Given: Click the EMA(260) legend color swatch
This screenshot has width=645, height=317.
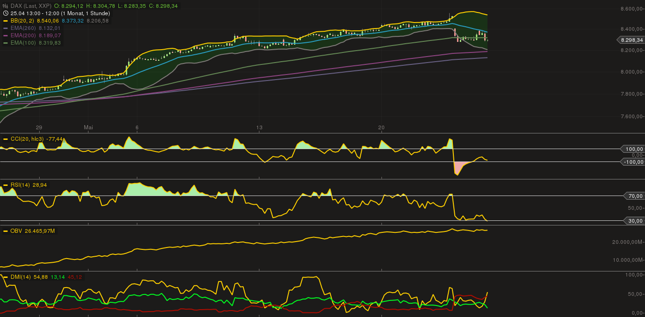Looking at the screenshot, I should point(6,28).
